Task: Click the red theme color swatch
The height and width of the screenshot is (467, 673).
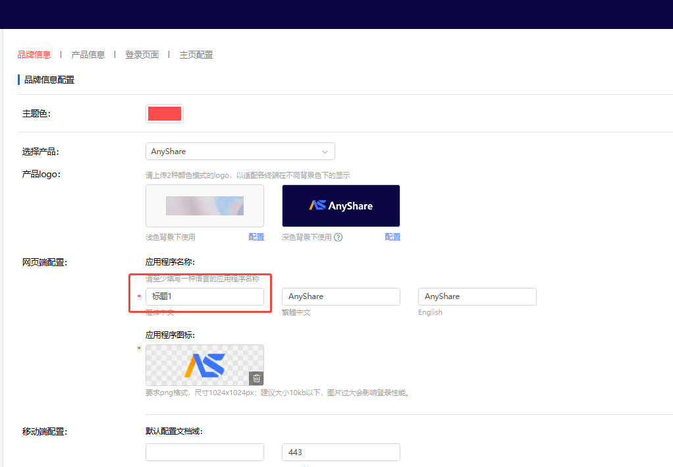Action: 164,113
